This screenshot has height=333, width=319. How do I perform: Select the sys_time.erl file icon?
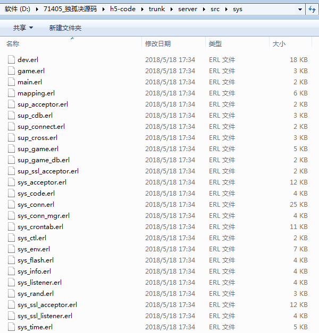[x=12, y=327]
